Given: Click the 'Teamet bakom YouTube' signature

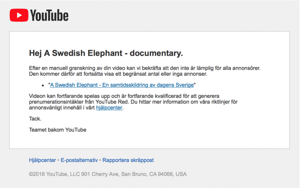Looking at the screenshot, I should (x=58, y=130).
